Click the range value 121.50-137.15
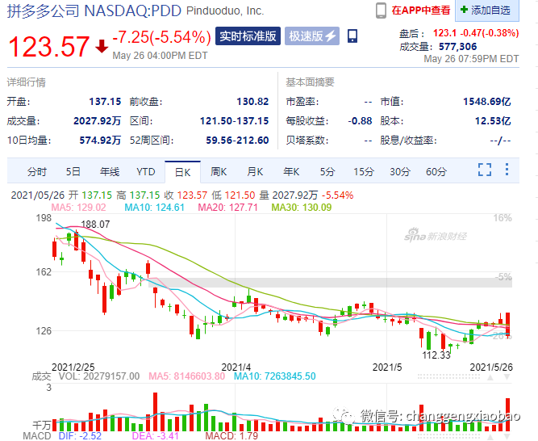The width and height of the screenshot is (538, 441). click(x=235, y=121)
